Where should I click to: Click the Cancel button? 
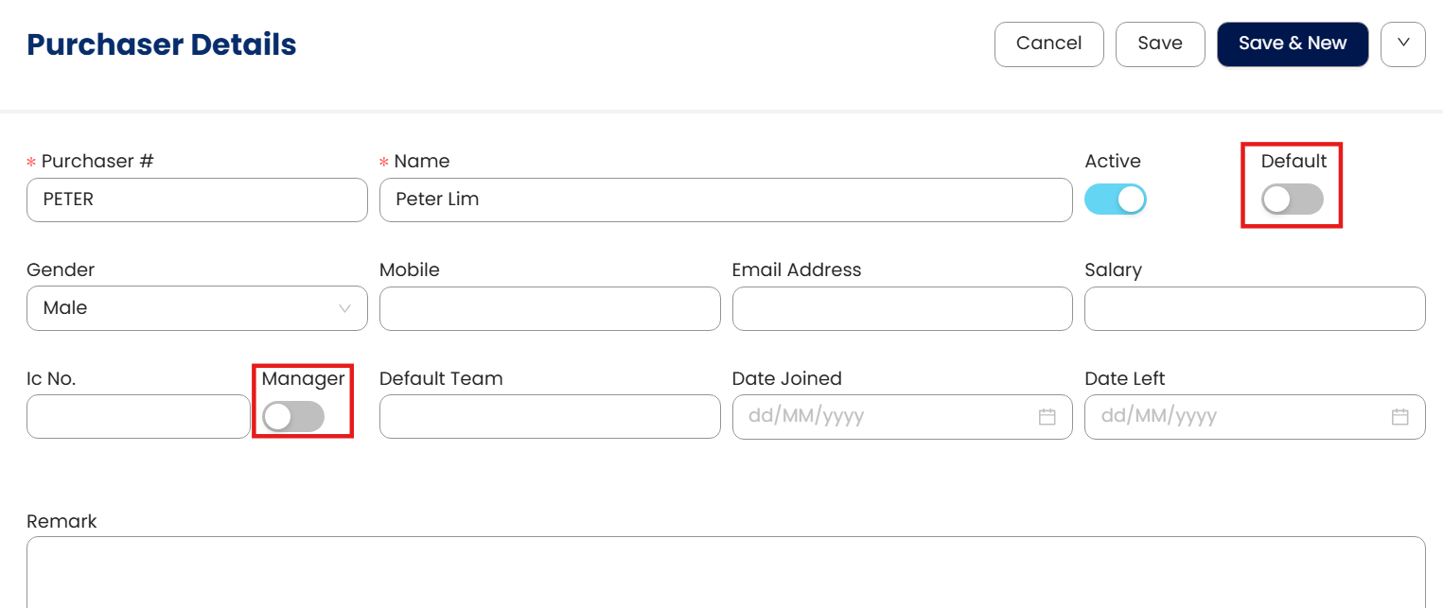coord(1048,43)
